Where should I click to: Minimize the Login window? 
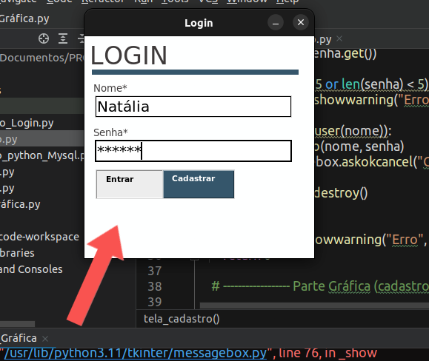pos(276,22)
